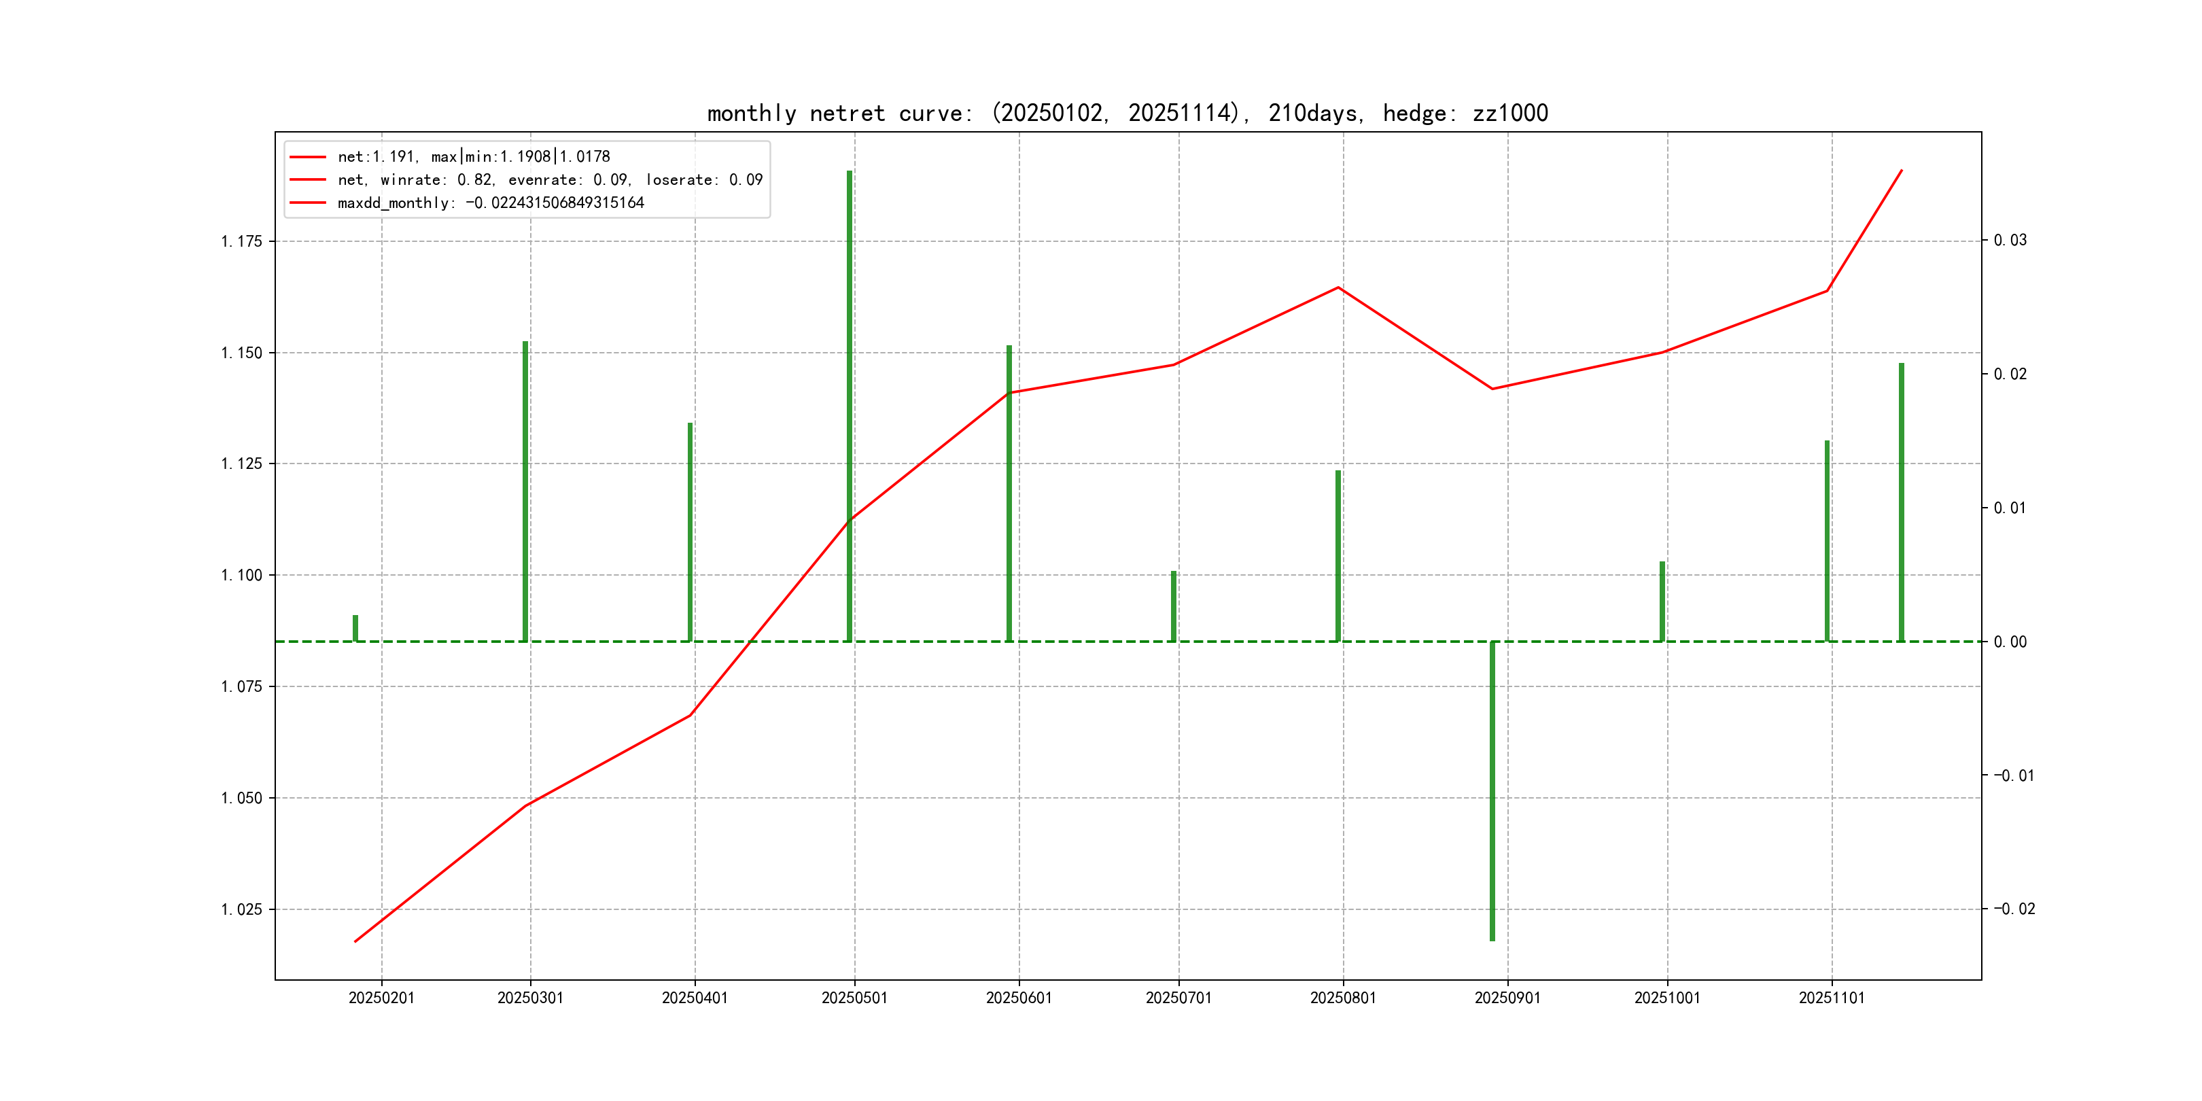
Task: Click the x-axis label 20250201
Action: [x=381, y=998]
